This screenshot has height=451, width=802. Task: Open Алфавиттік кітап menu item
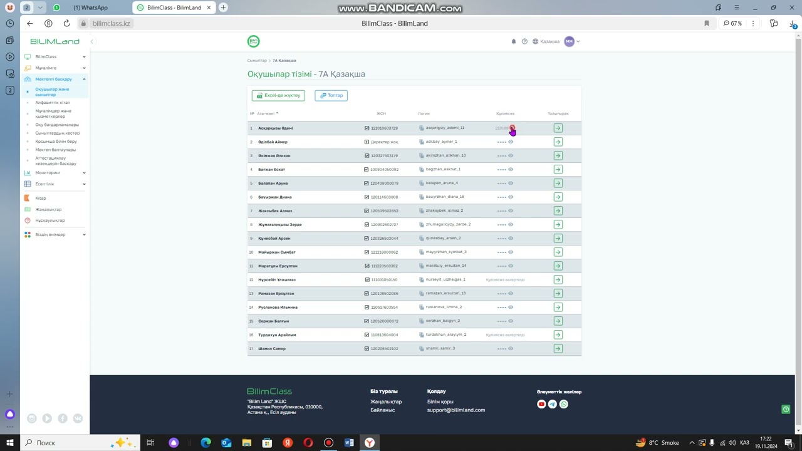53,102
